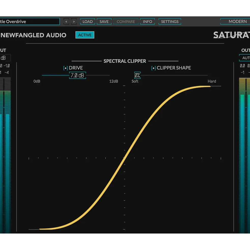The width and height of the screenshot is (250, 250).
Task: Toggle the output AUTO button
Action: click(245, 58)
